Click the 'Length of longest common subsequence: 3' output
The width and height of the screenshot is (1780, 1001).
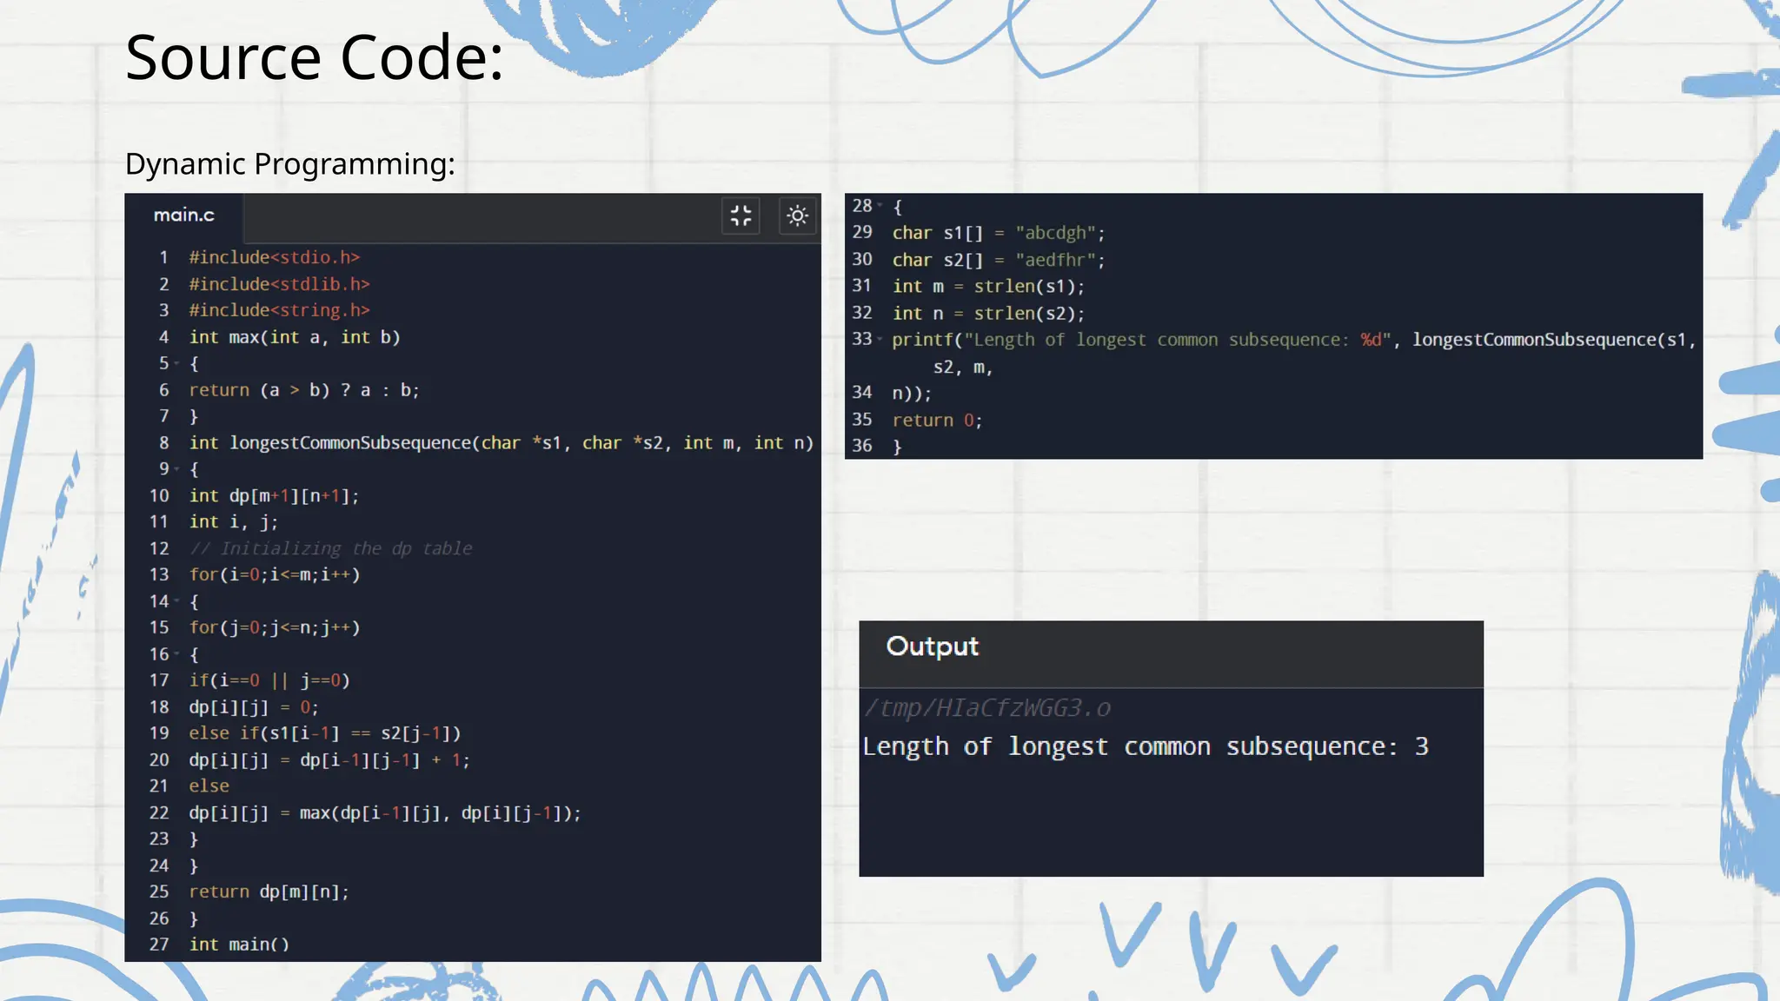(x=1145, y=746)
